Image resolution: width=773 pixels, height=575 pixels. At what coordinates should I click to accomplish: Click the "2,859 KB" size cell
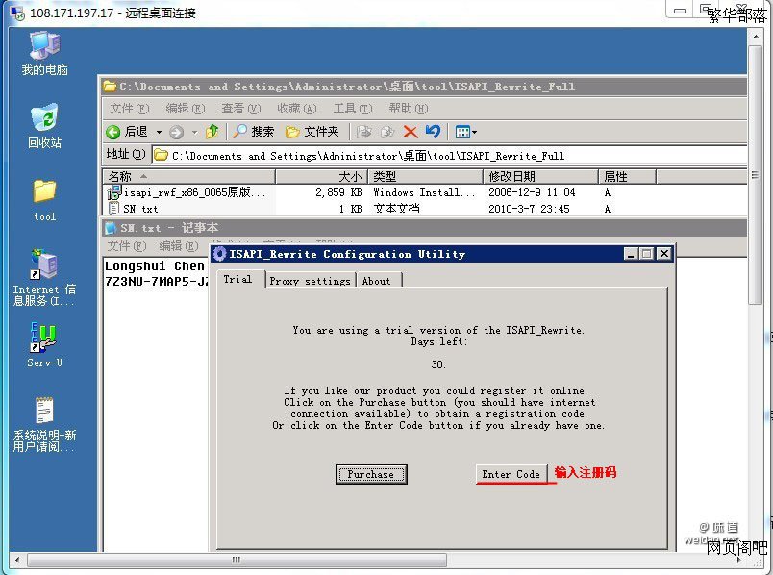pos(338,192)
